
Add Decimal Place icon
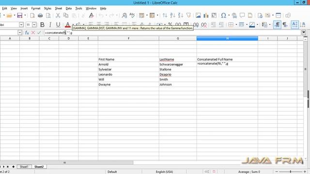(196, 25)
